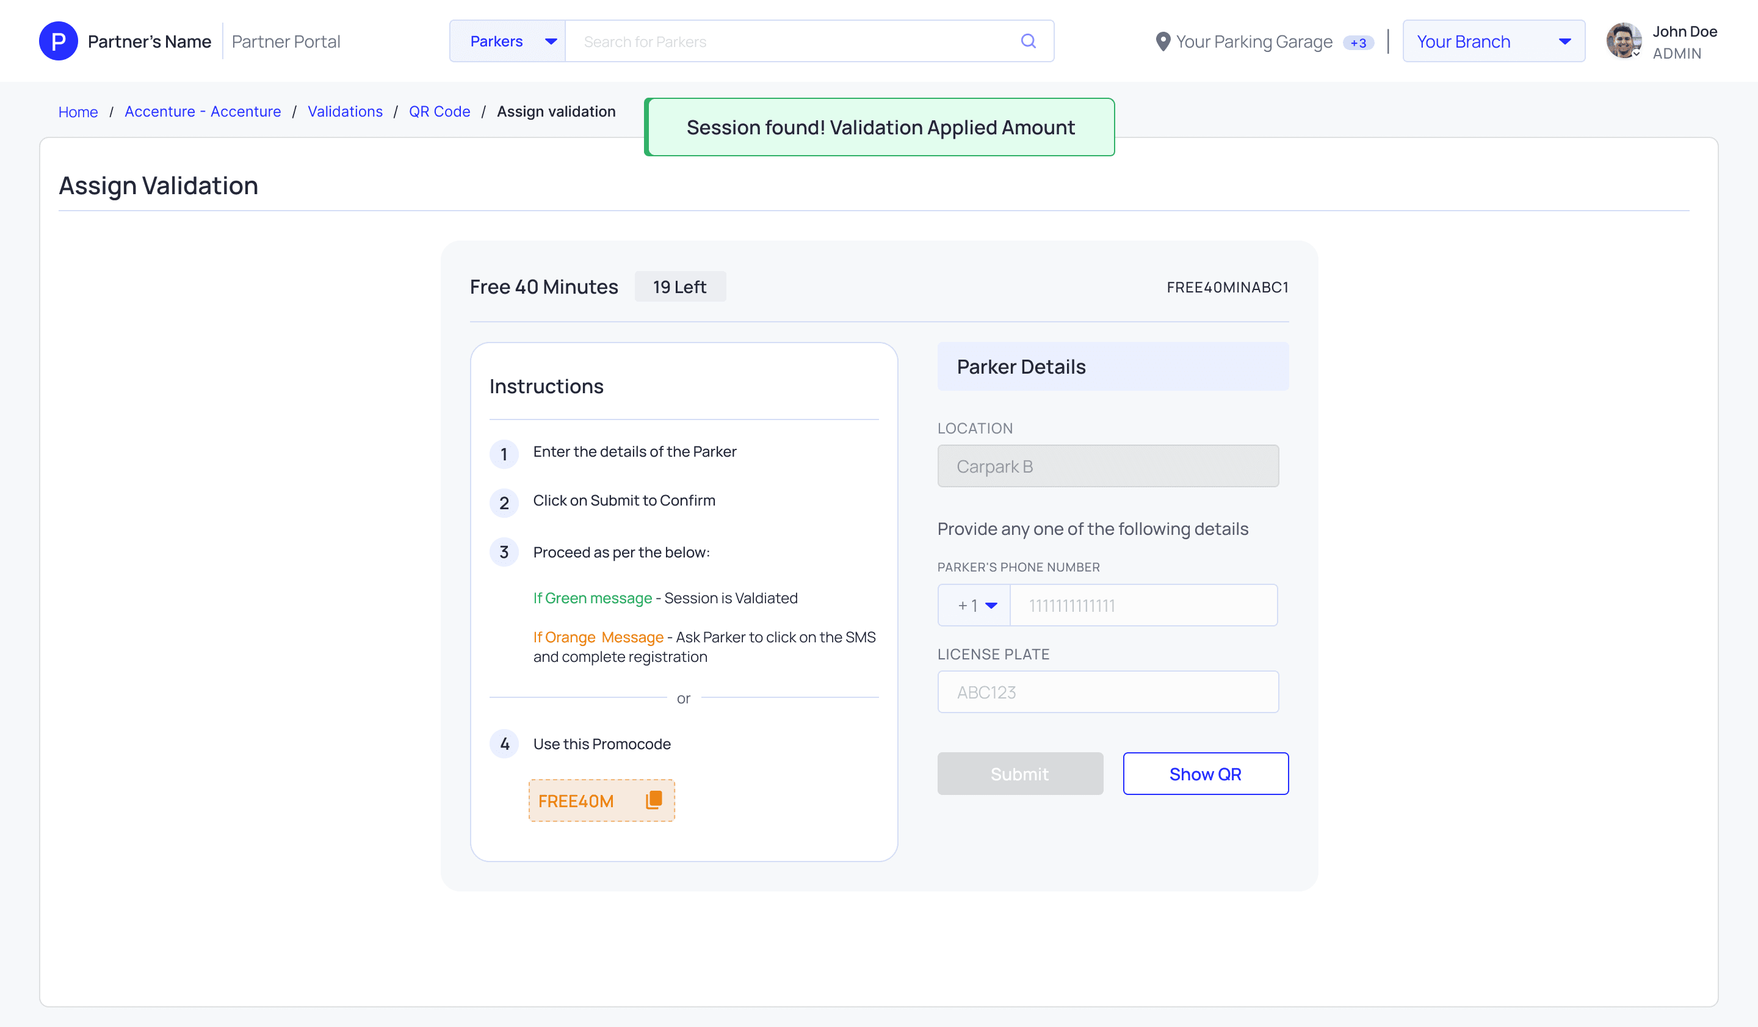The height and width of the screenshot is (1027, 1758).
Task: Focus the Search for Parkers field
Action: 788,41
